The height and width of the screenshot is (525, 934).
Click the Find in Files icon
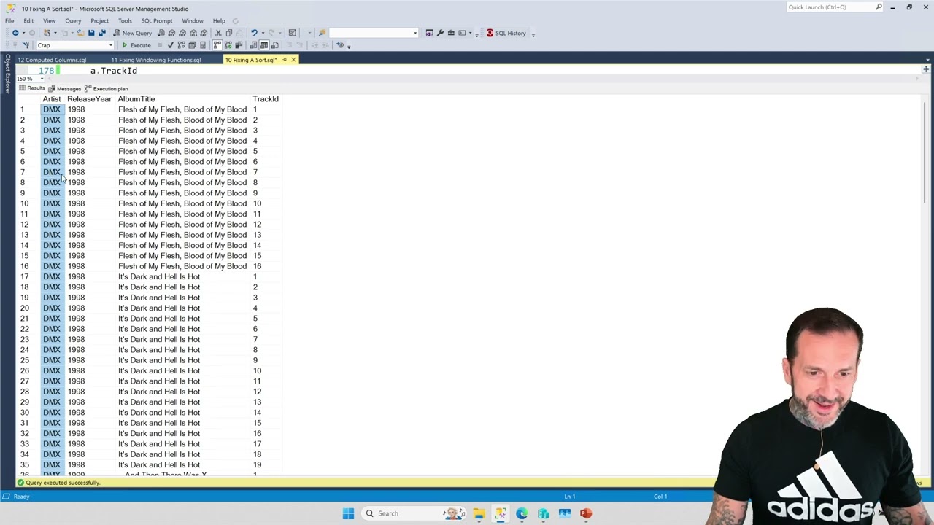(x=323, y=33)
